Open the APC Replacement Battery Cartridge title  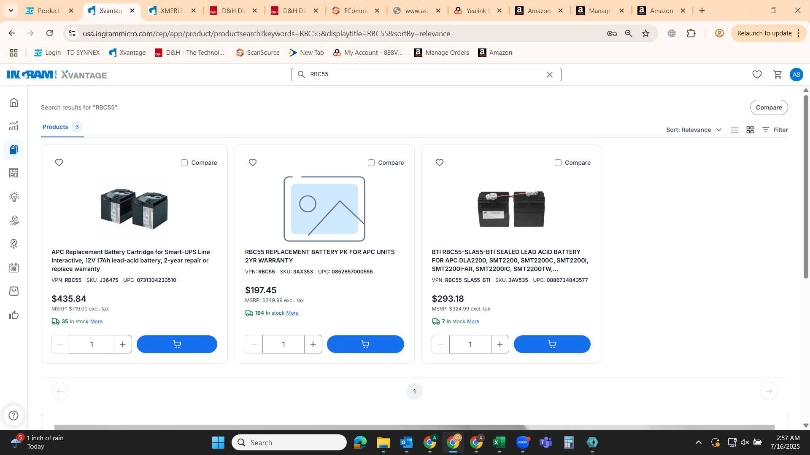click(131, 260)
